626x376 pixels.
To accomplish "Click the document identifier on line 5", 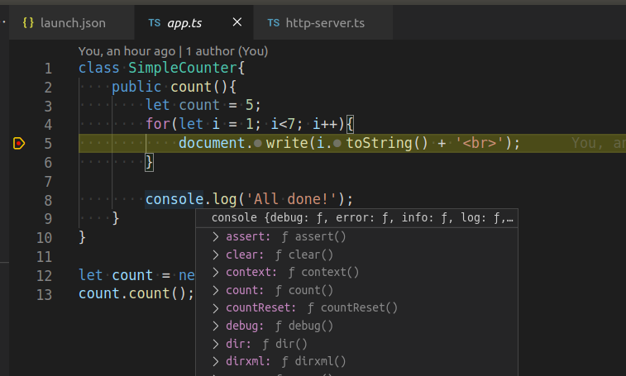I will pyautogui.click(x=212, y=143).
